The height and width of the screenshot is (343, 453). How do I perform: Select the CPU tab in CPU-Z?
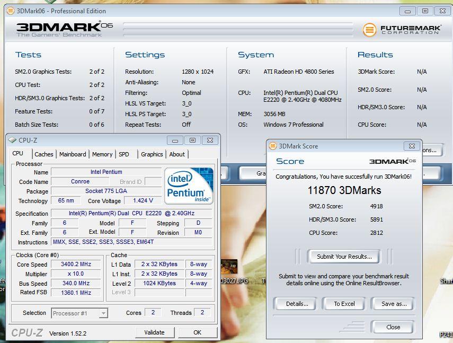(x=18, y=153)
